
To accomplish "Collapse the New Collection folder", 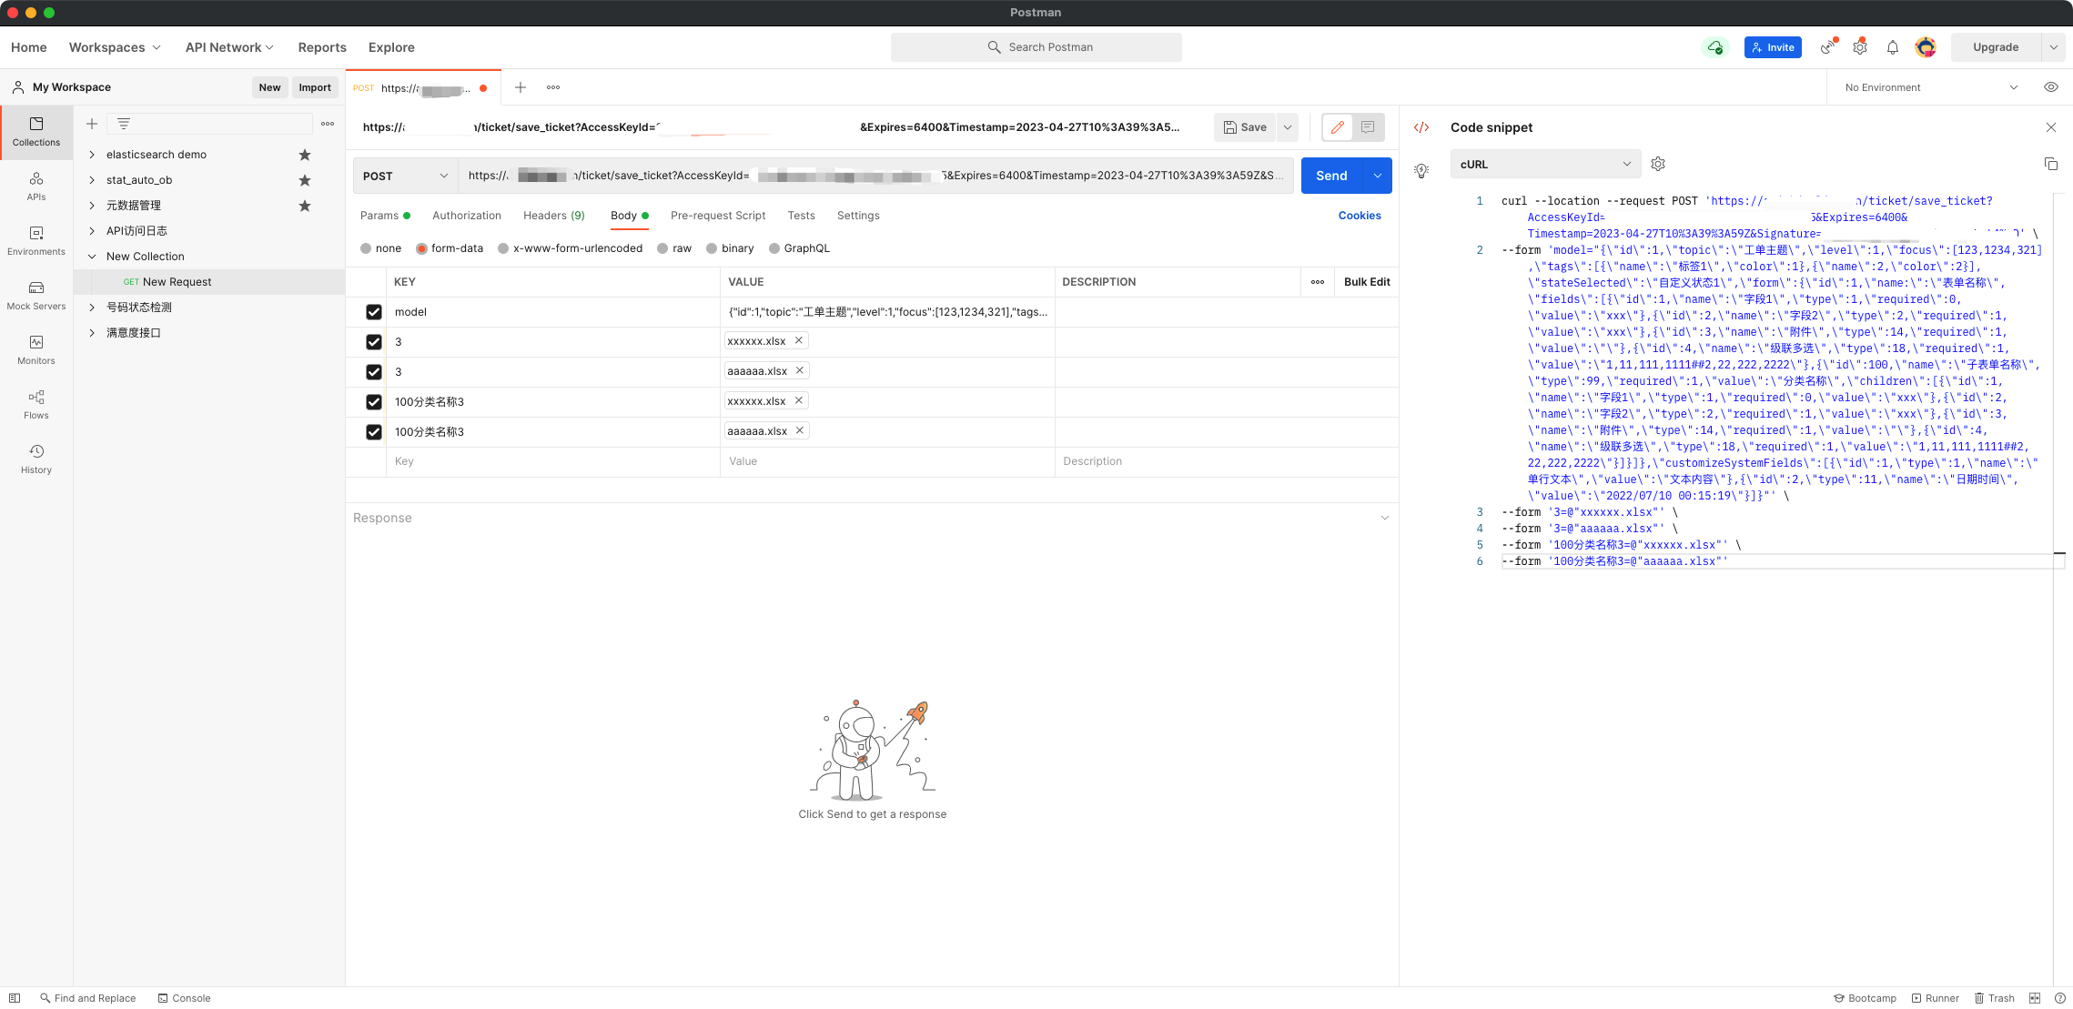I will 92,257.
